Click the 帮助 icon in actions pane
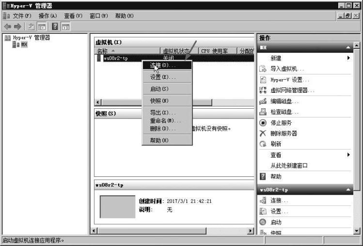This screenshot has width=363, height=246. click(x=263, y=176)
